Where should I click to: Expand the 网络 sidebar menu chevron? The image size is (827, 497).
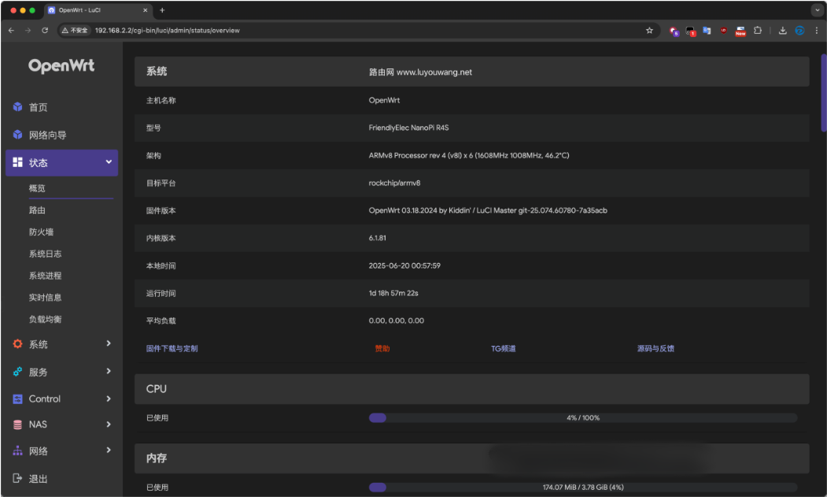(x=109, y=450)
